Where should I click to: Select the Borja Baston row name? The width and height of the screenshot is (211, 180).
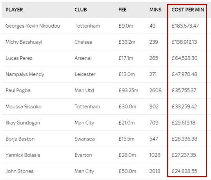[x=20, y=139]
